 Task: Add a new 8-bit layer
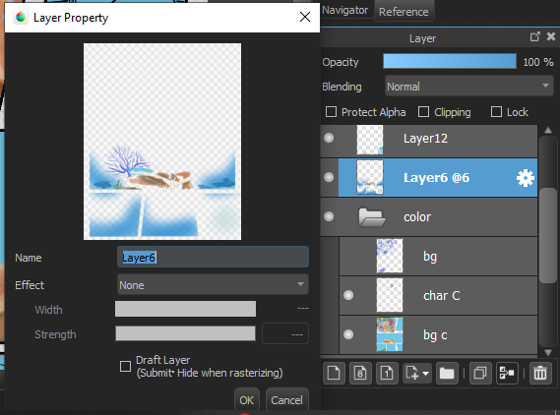click(x=360, y=374)
